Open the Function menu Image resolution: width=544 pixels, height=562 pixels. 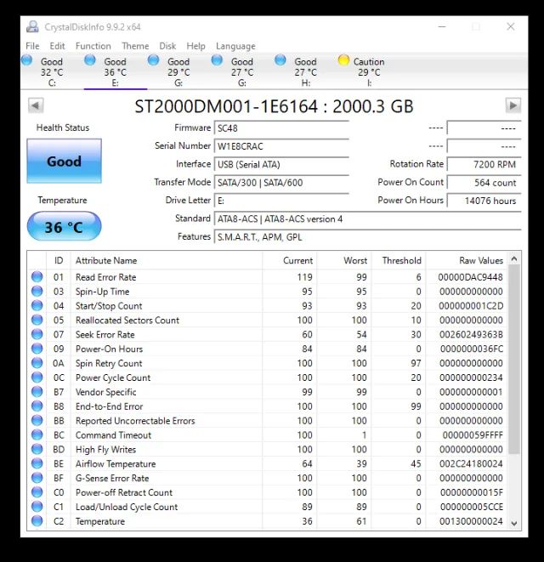point(93,46)
